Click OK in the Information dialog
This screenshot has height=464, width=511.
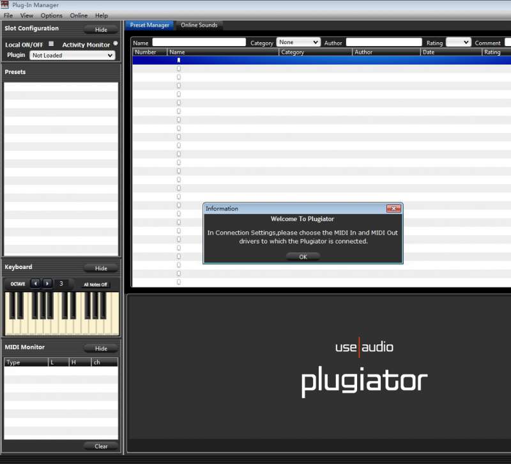(x=303, y=256)
